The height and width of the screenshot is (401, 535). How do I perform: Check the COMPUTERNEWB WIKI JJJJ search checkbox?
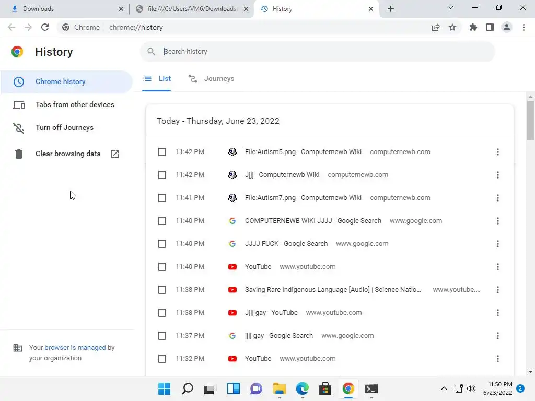click(162, 221)
